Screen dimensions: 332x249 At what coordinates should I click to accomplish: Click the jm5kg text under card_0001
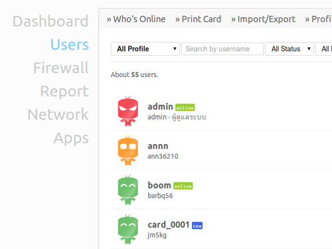tap(157, 235)
